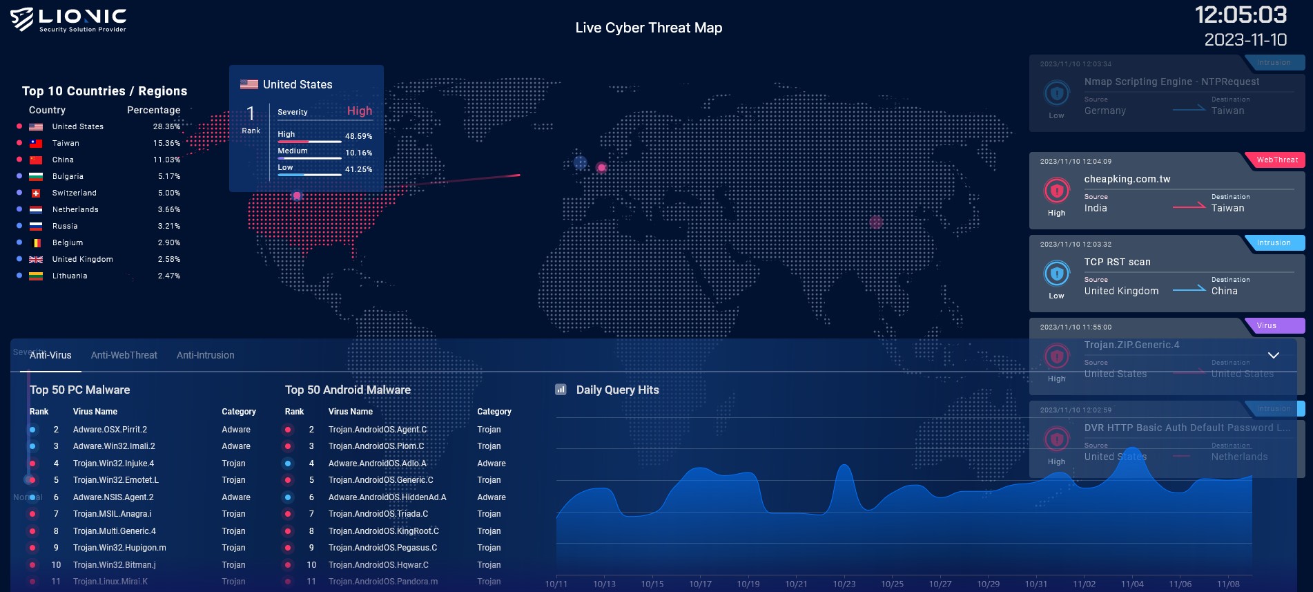Click the red WebThreat tag
Screen dimensions: 1313x592
[1276, 160]
